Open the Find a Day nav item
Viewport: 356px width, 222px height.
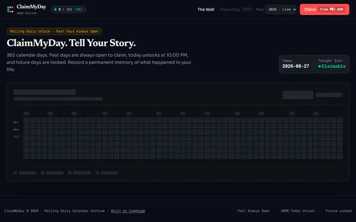click(x=230, y=9)
